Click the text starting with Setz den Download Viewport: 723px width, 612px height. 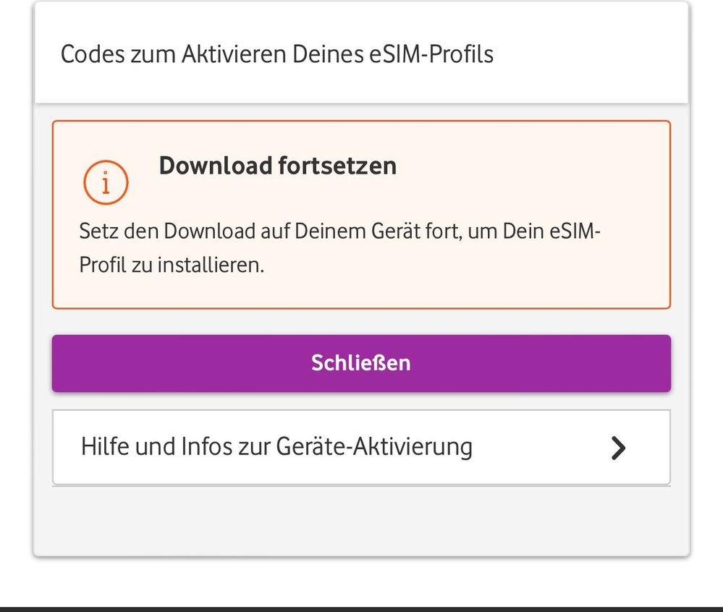click(x=340, y=231)
